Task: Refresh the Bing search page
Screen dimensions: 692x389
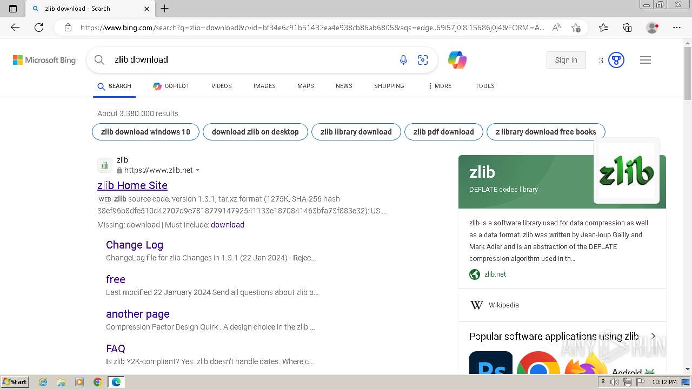Action: tap(39, 28)
